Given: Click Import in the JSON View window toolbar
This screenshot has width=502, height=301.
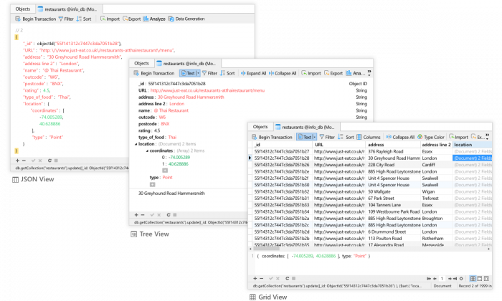Looking at the screenshot, I should [110, 19].
